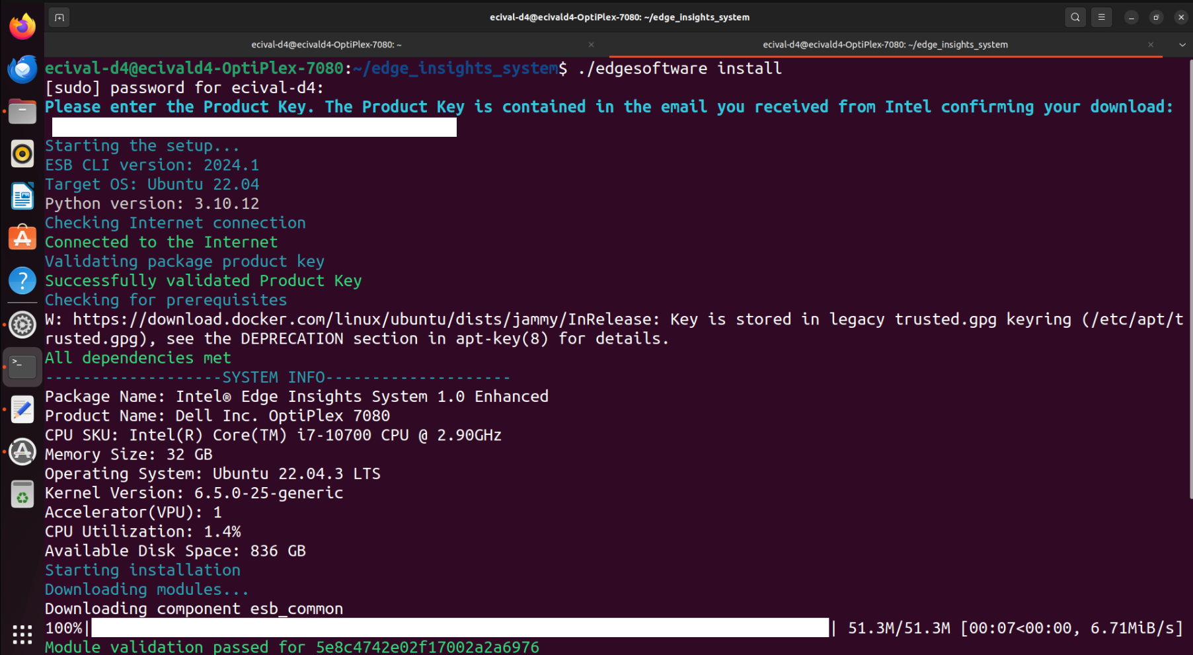Click the 'SYSTEM INFO' header line
Screen dimensions: 1193x655
tap(278, 377)
